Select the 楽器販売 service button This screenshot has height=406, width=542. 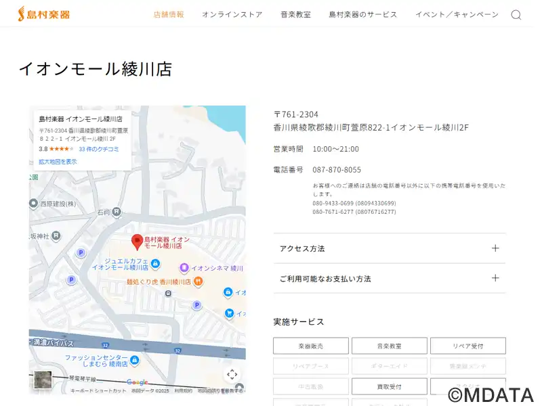[310, 346]
